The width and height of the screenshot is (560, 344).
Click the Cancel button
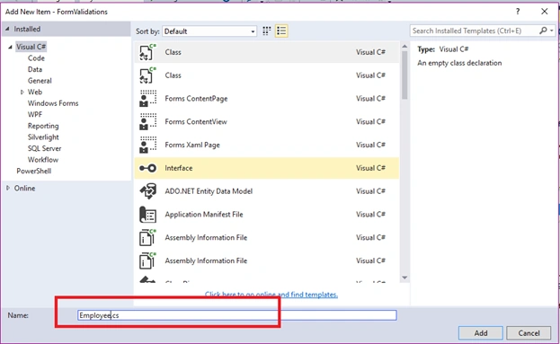click(529, 333)
